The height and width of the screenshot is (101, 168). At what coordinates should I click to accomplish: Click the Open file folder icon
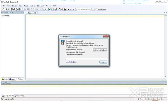tap(6, 10)
